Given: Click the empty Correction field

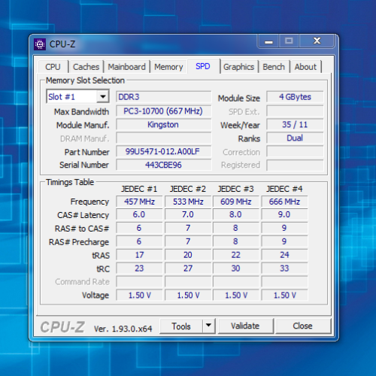Looking at the screenshot, I should (295, 151).
